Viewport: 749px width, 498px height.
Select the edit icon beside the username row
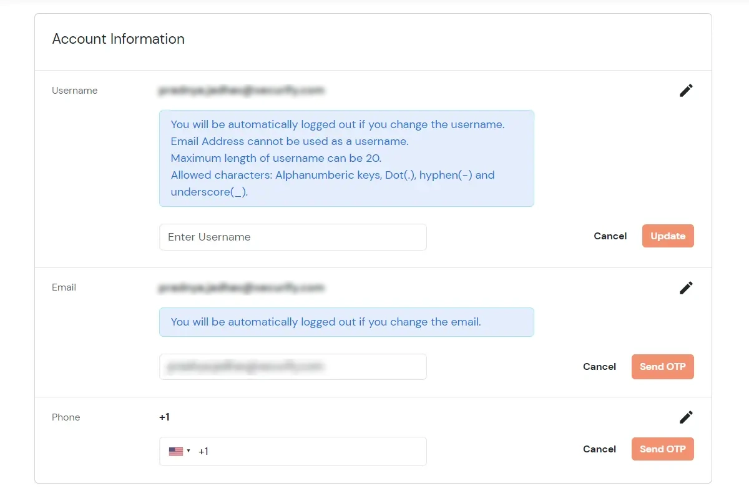[685, 90]
